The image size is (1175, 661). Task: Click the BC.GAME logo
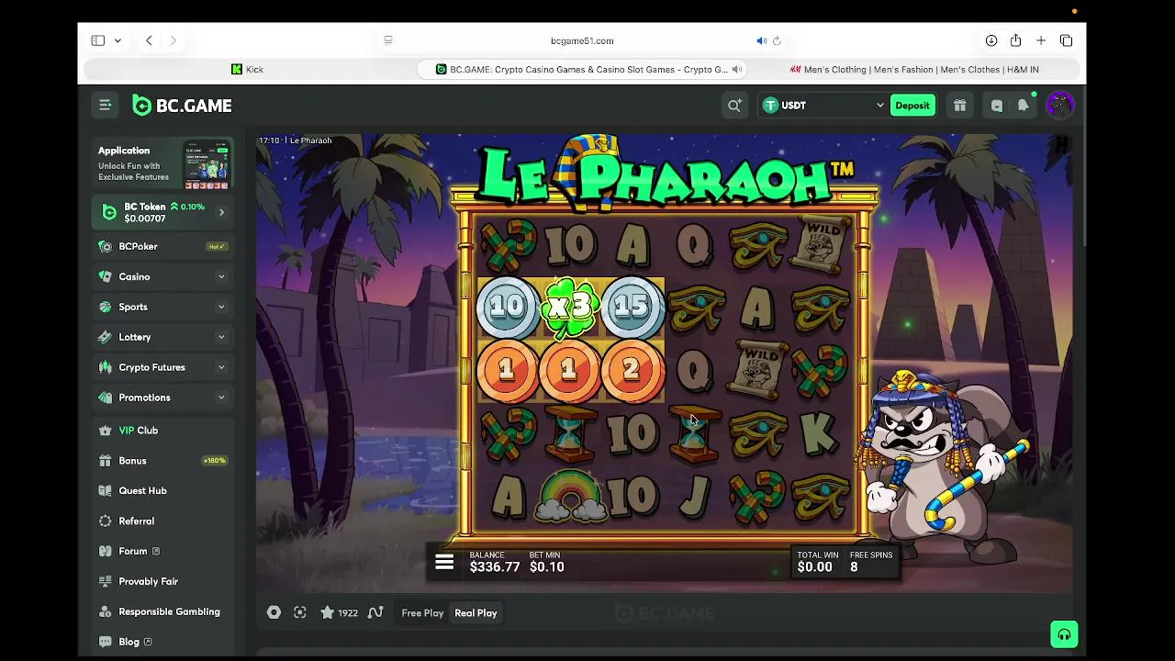tap(182, 106)
